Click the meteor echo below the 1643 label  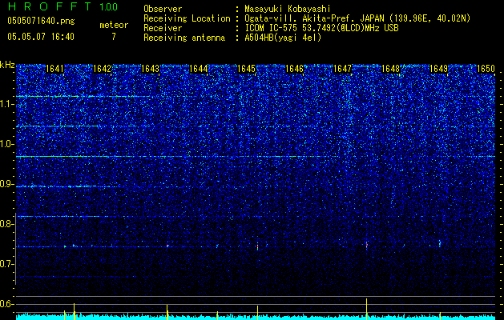(x=167, y=246)
